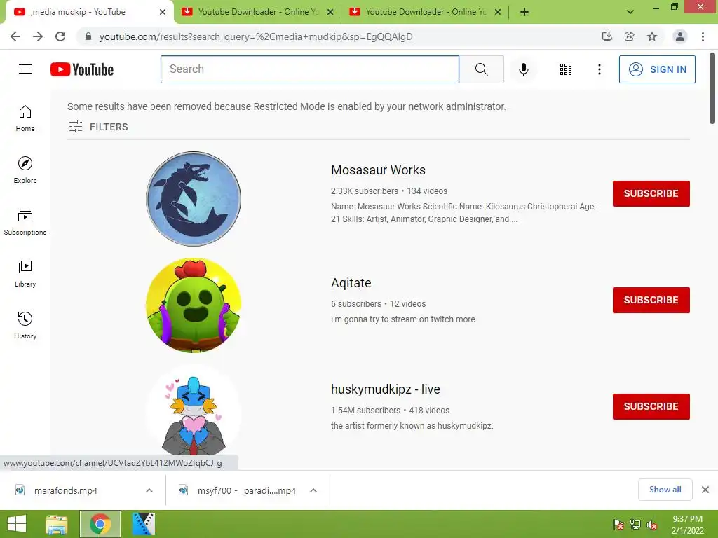Close the second Youtube Downloader tab
Screen dimensions: 718x538
click(498, 12)
